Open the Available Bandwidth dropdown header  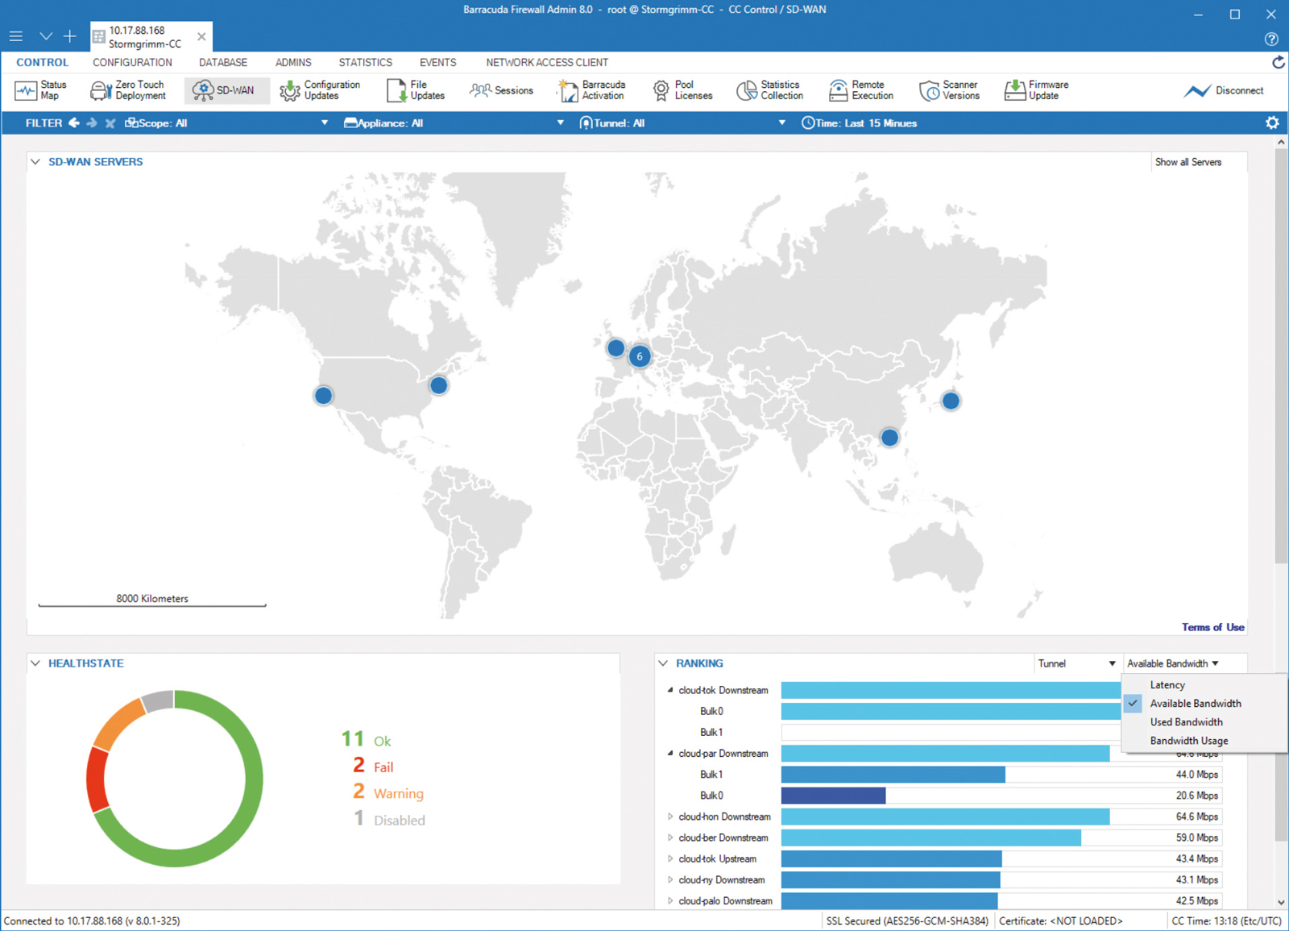point(1173,663)
